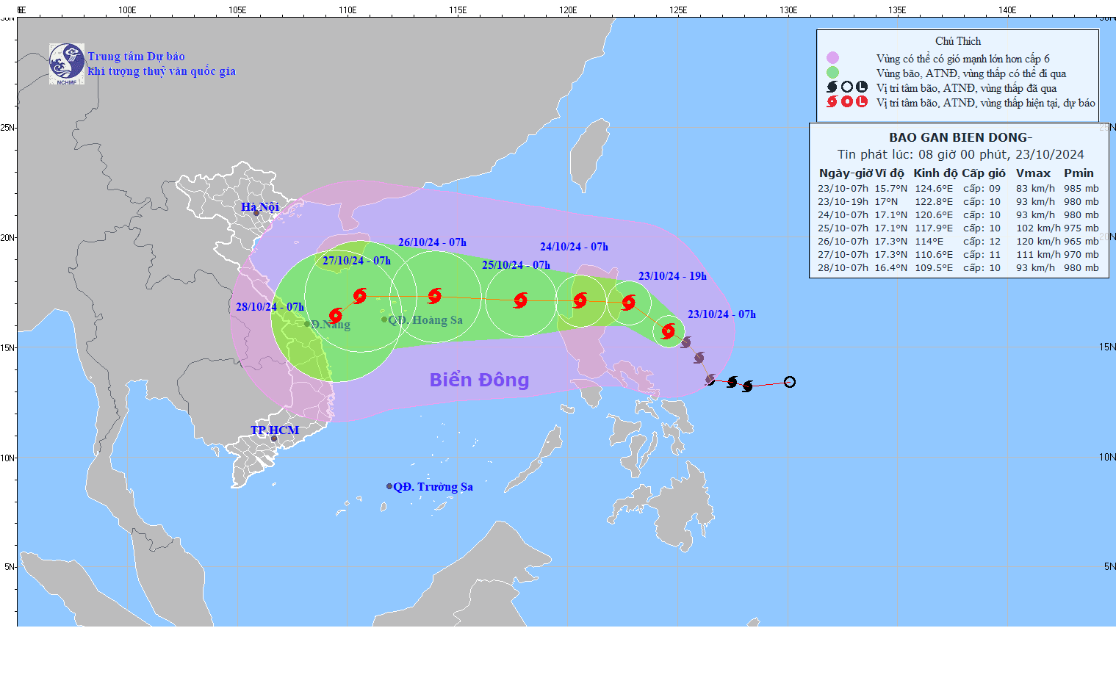Click the purple strong-wind legend swatch

pos(832,58)
